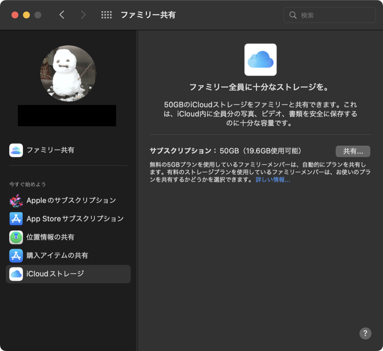Screen dimensions: 383x351
Task: Focus the 検索 search field
Action: (329, 15)
